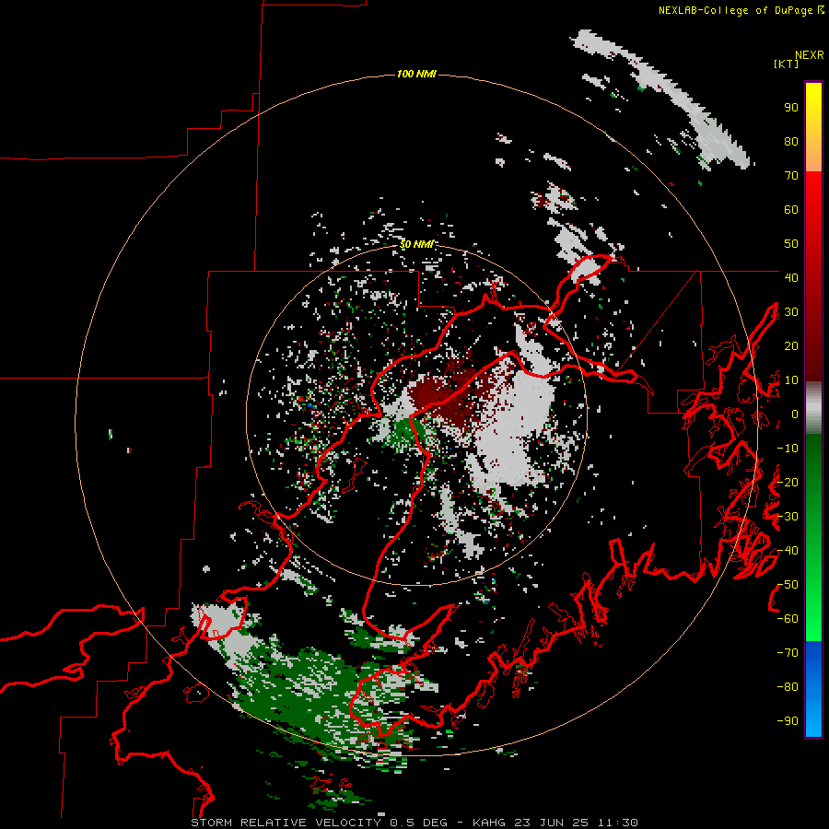Image resolution: width=829 pixels, height=829 pixels.
Task: Click the -20 value on velocity scale
Action: tap(788, 483)
